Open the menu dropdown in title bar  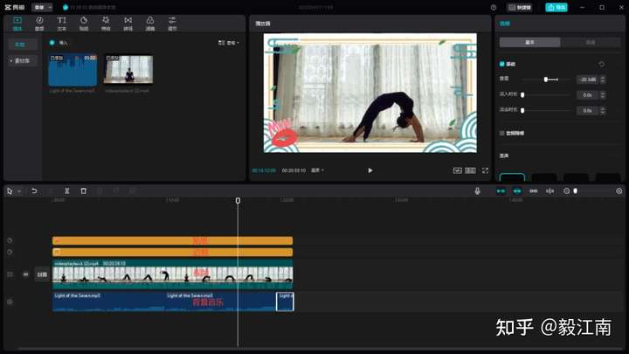[x=42, y=8]
